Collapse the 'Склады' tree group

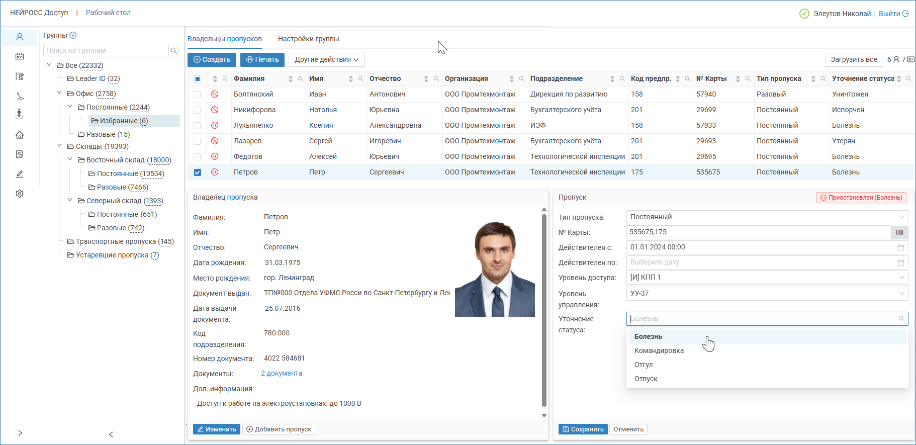59,146
